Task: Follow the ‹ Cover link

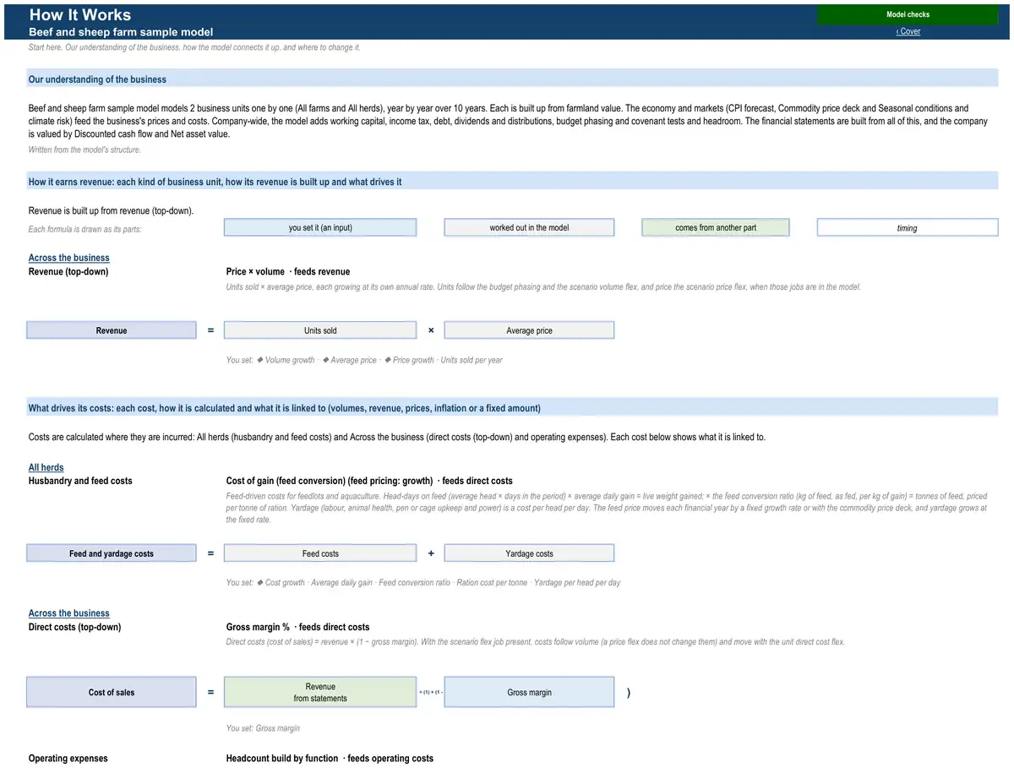Action: (x=908, y=31)
